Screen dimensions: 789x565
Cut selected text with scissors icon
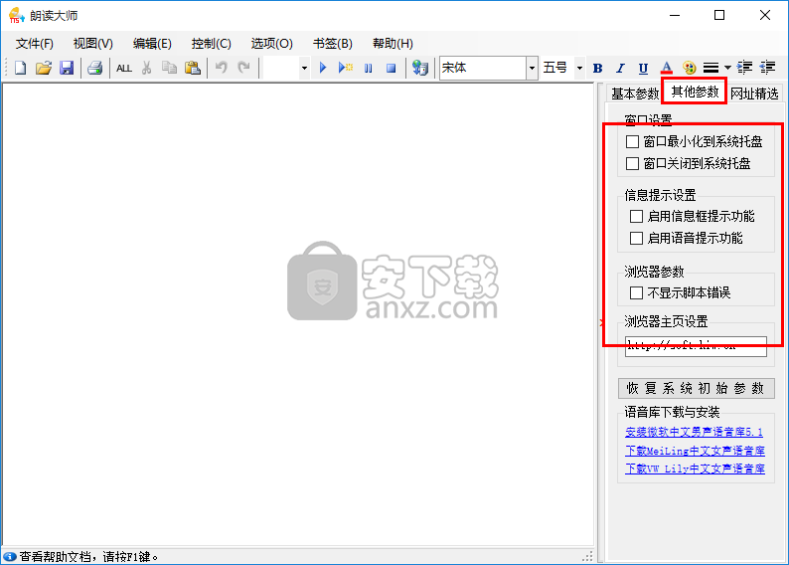click(146, 68)
